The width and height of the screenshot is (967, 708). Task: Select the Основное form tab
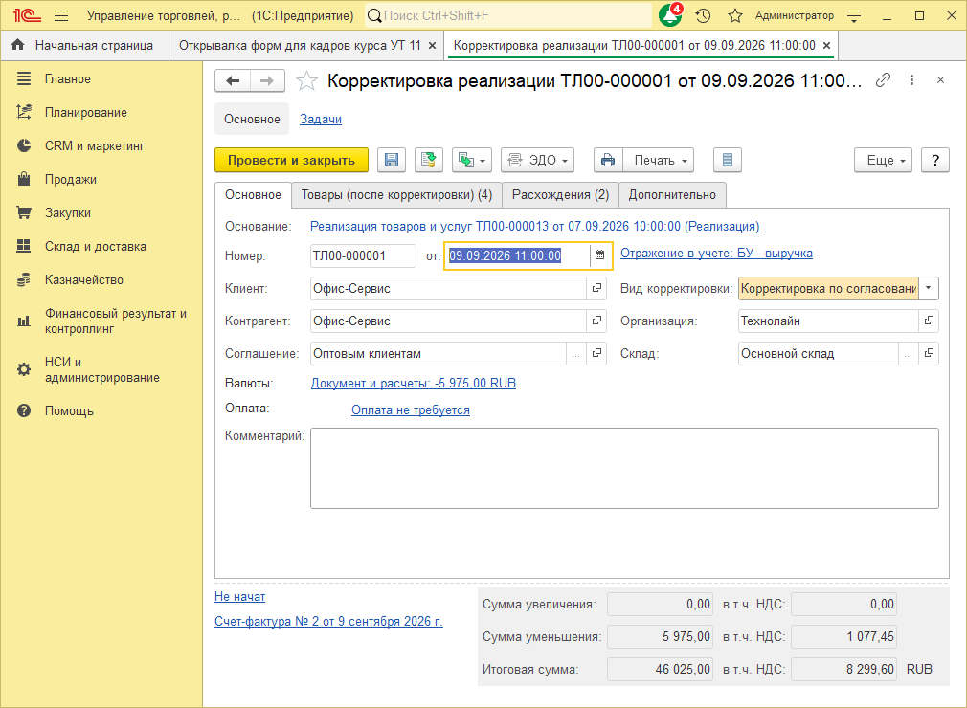253,195
